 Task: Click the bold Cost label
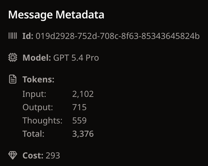point(33,155)
